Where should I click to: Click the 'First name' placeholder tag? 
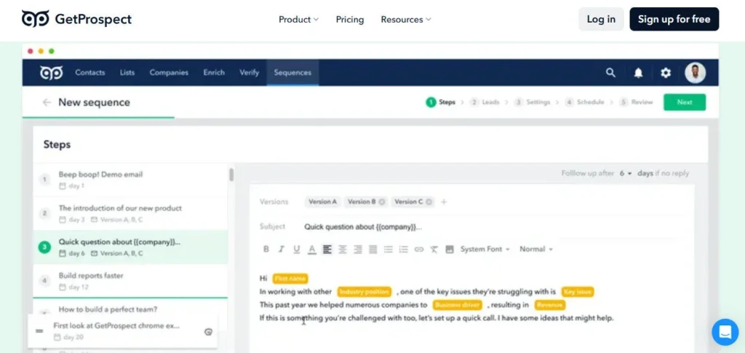pyautogui.click(x=290, y=279)
